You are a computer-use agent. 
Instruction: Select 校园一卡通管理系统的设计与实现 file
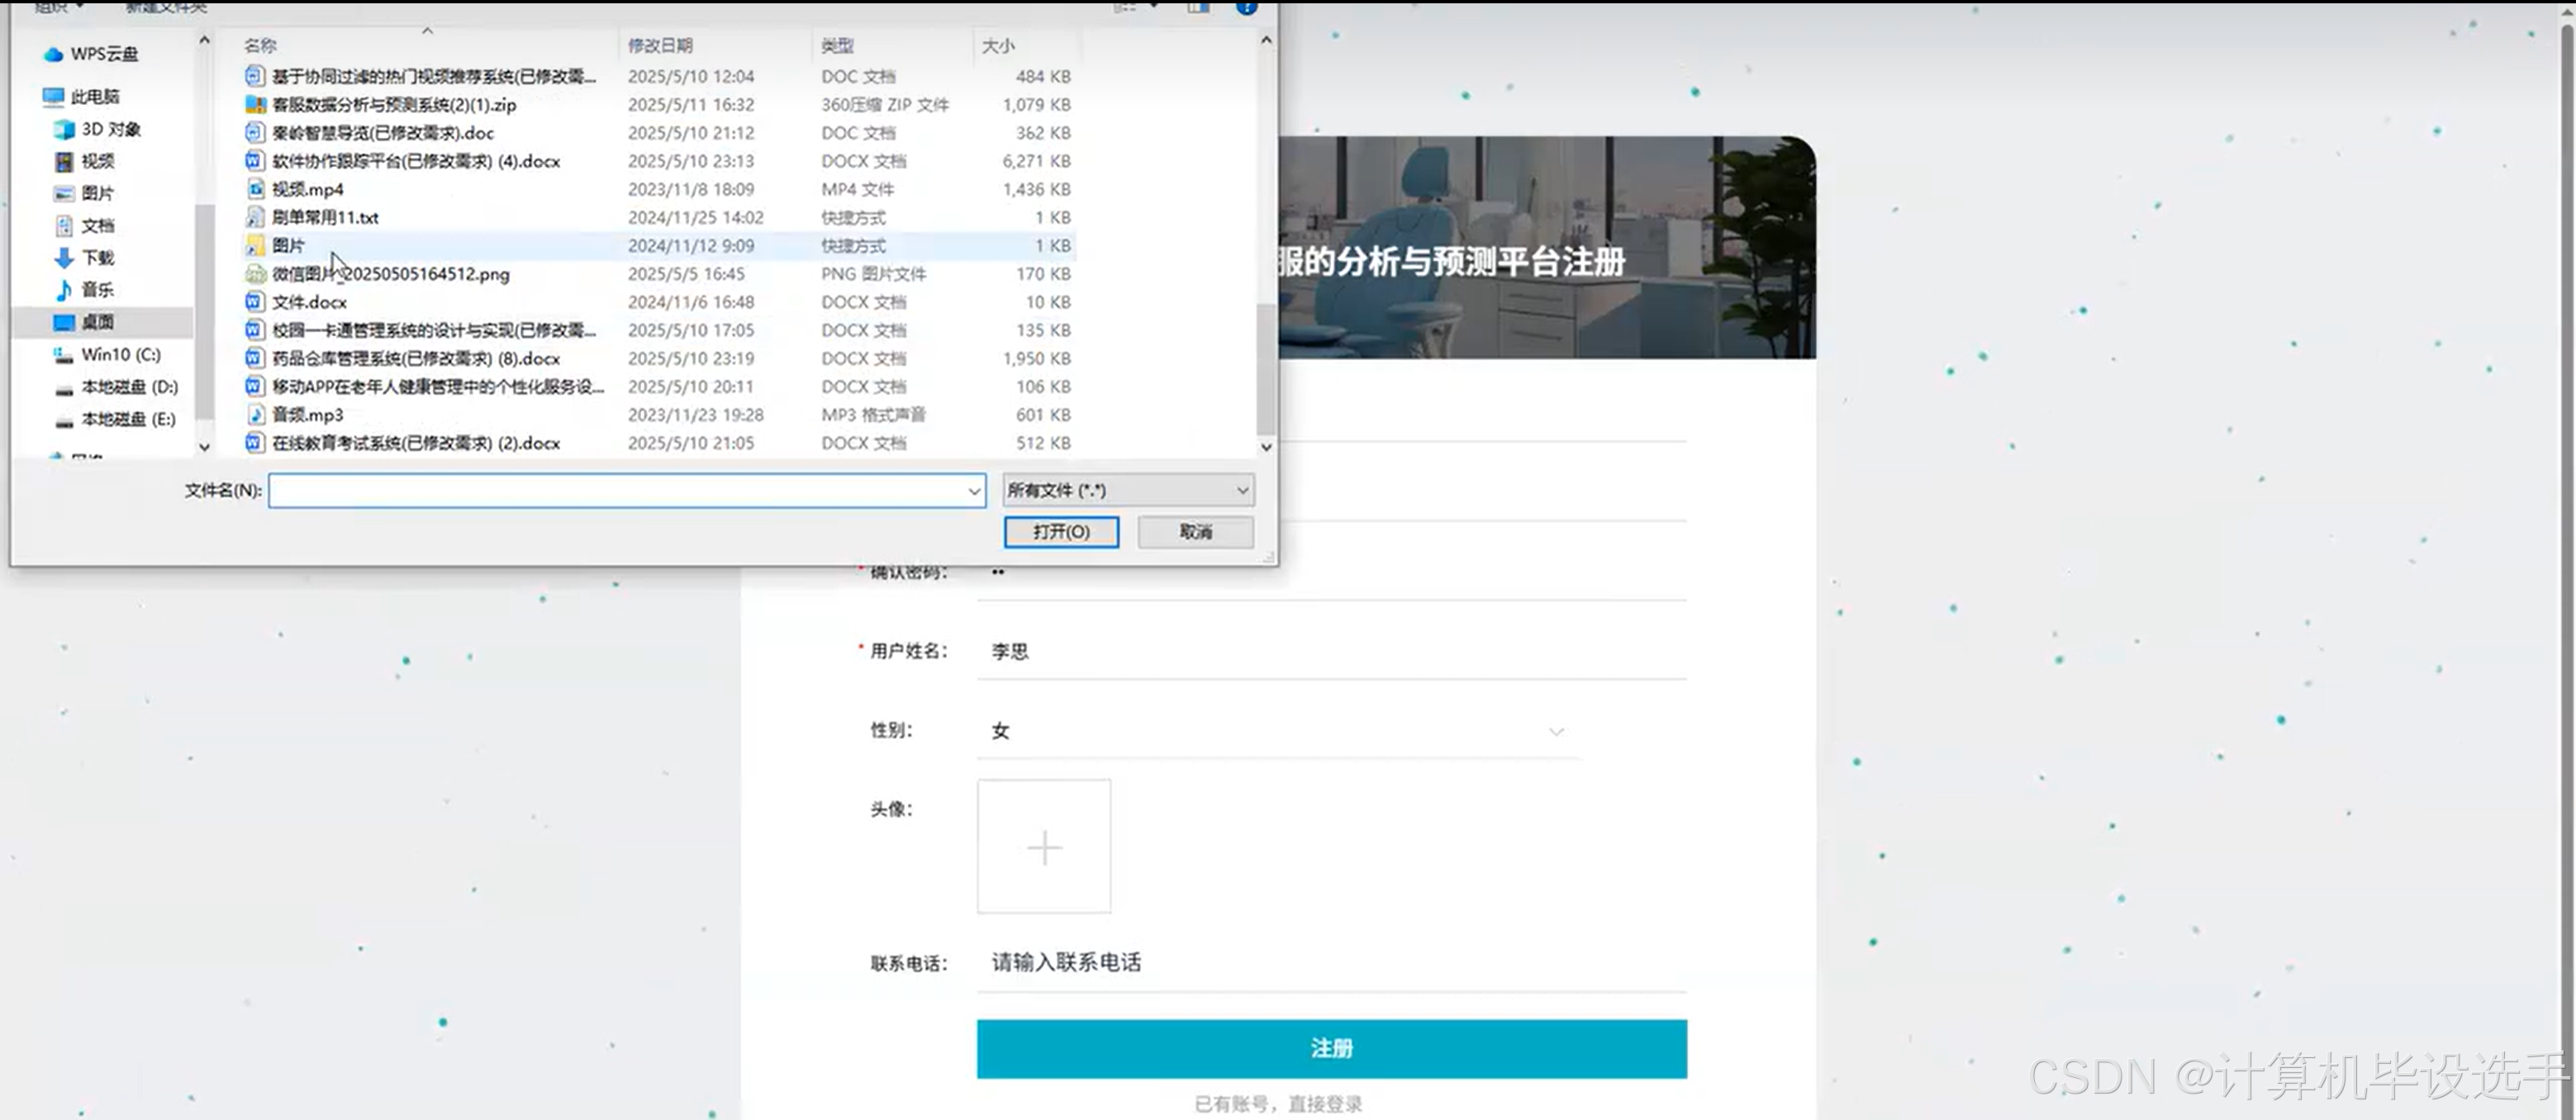click(434, 330)
